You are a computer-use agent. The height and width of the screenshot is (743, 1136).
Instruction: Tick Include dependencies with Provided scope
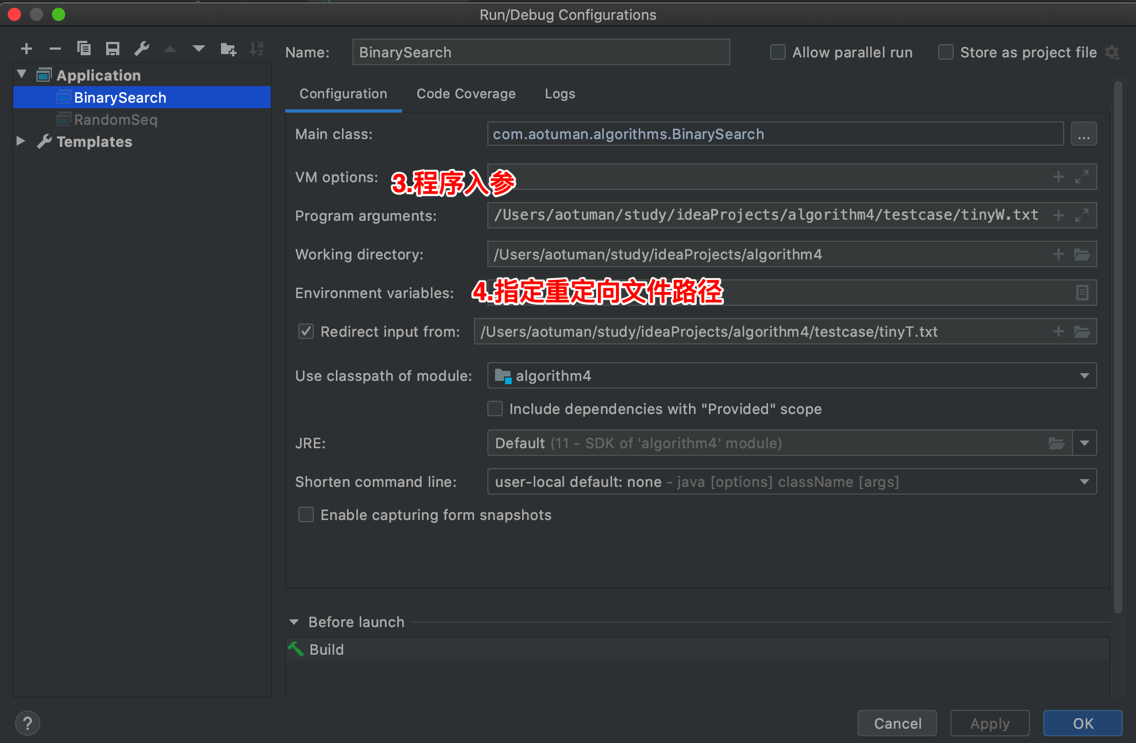click(495, 408)
